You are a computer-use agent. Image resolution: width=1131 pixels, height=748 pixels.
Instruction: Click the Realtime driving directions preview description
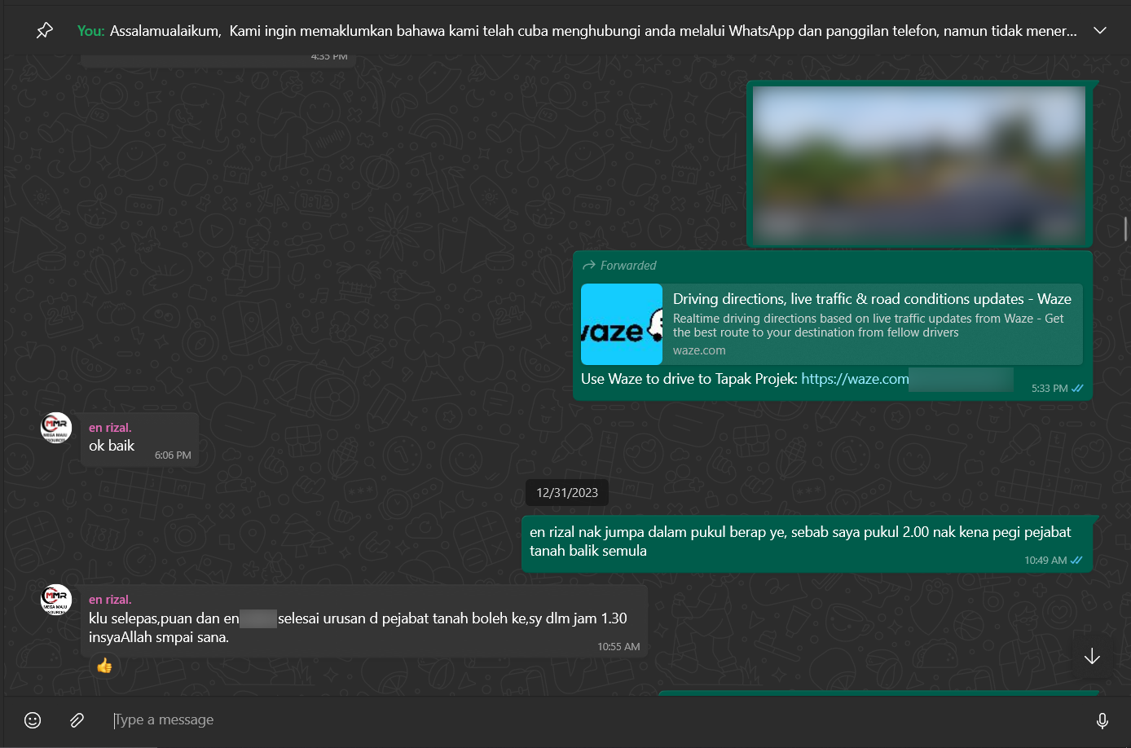[869, 325]
